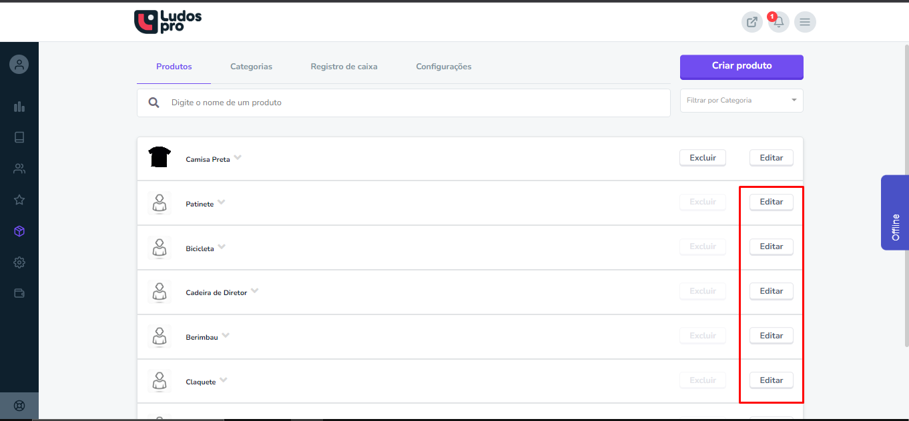Viewport: 909px width, 421px height.
Task: Expand the Camisa Preta chevron
Action: click(238, 158)
